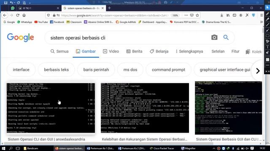Select the highlighter tool in the annotation toolbar
Image resolution: width=270 pixels, height=151 pixels.
tap(267, 19)
